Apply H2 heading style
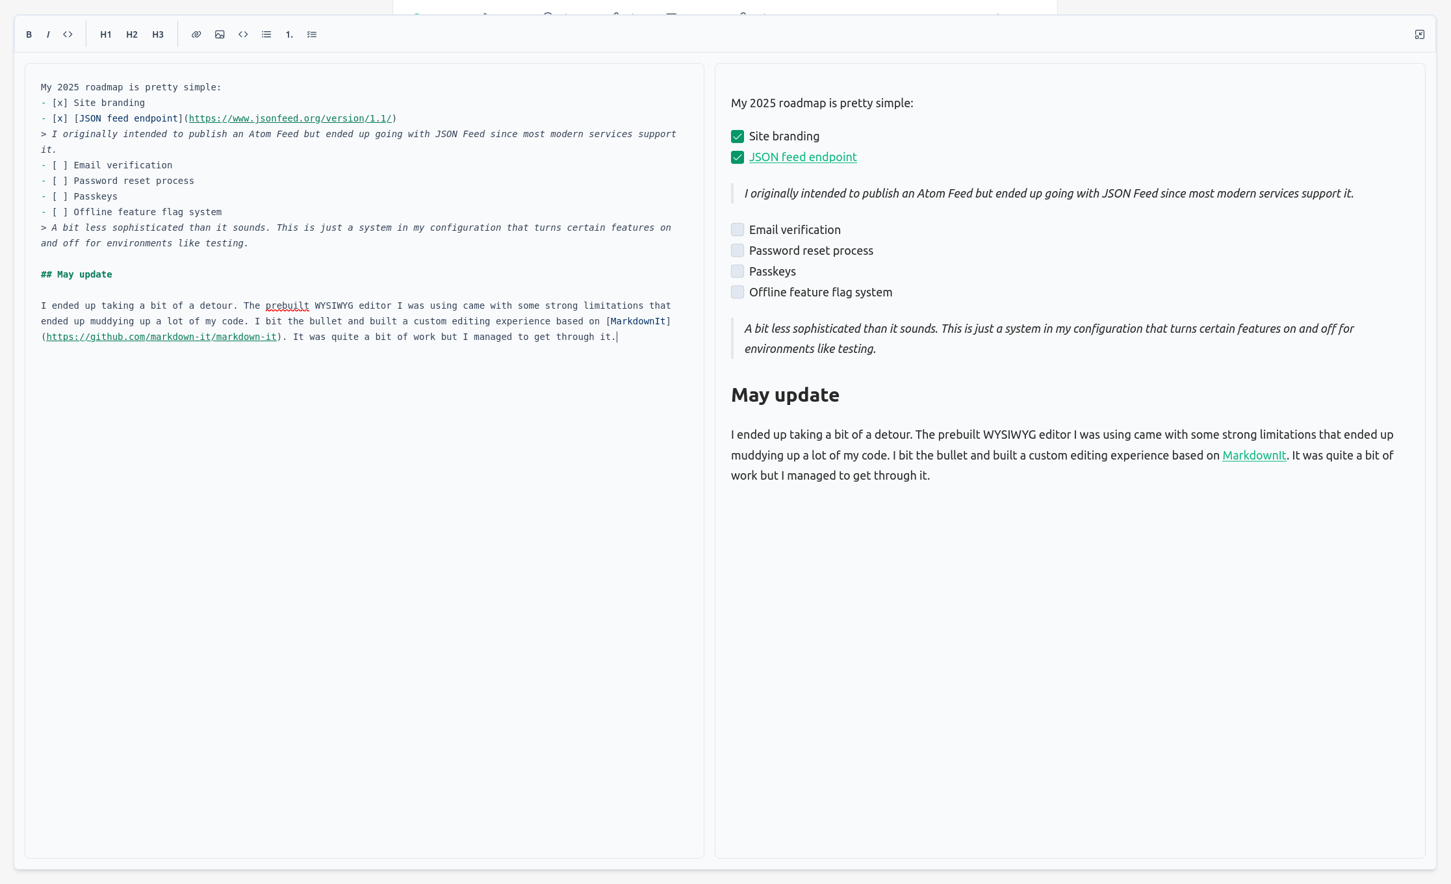Screen dimensions: 1451x884 point(132,34)
